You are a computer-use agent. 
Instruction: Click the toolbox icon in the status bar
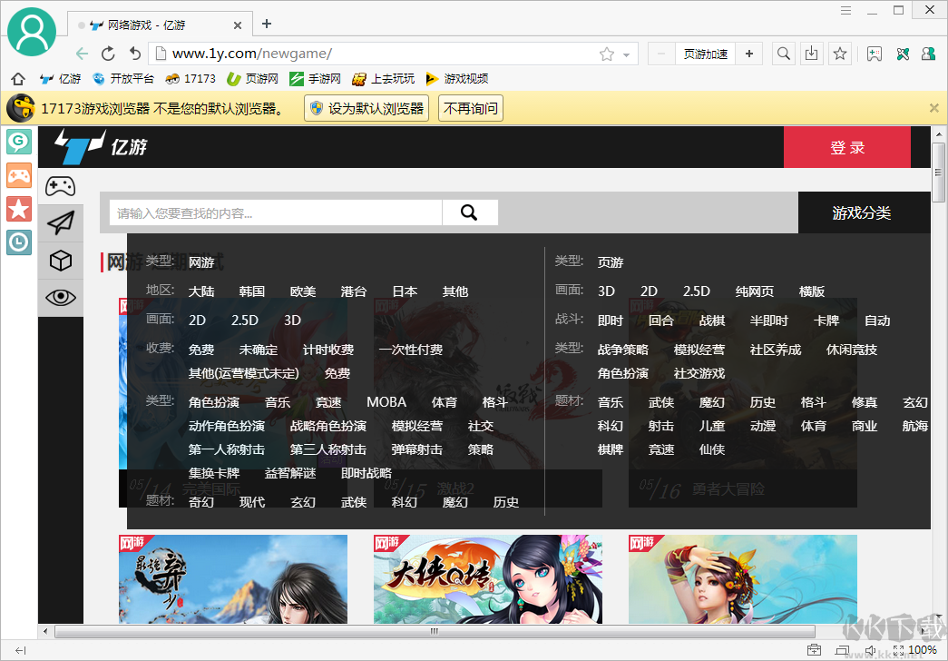tap(814, 650)
